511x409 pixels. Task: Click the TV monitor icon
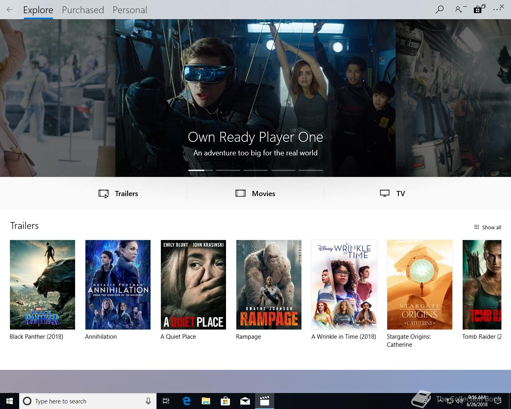click(384, 193)
